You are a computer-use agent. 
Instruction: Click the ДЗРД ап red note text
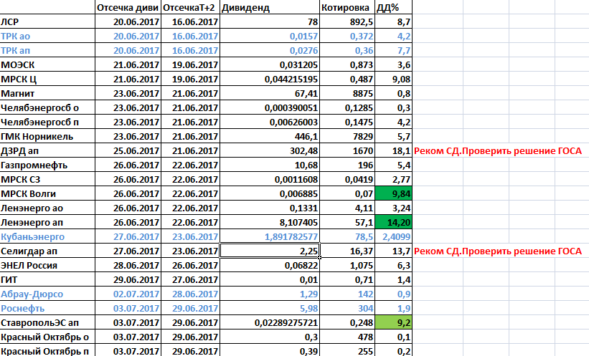pos(498,151)
